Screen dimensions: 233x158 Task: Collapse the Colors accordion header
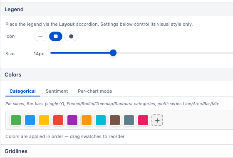pos(116,75)
